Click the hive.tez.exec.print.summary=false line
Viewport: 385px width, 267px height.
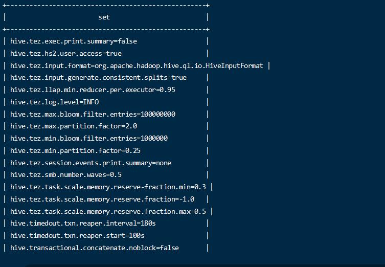(x=73, y=41)
